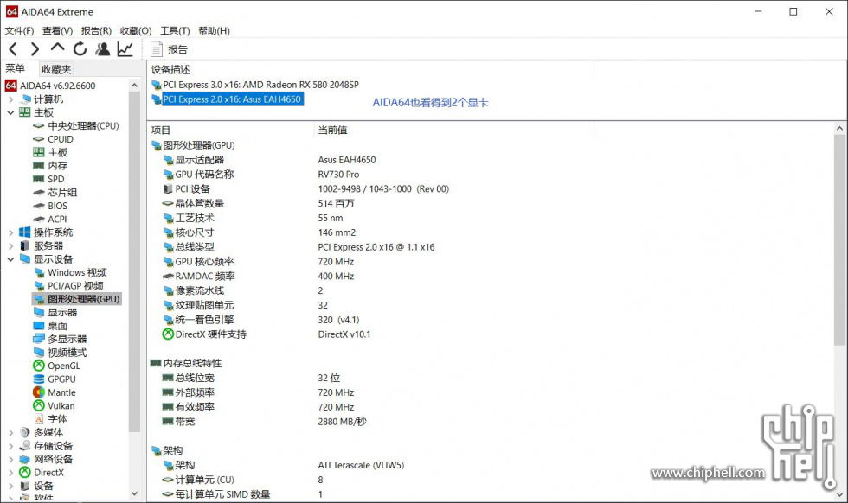Open the 视频模式 tree item
This screenshot has width=848, height=503.
[x=60, y=353]
